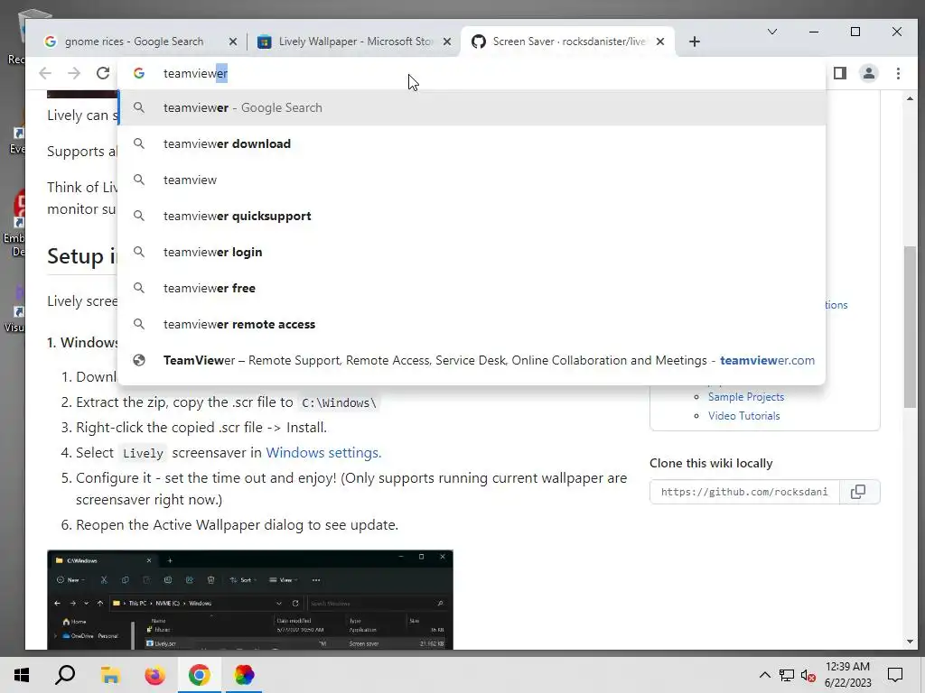Close the Lively Wallpaper tab
The image size is (925, 693).
tap(447, 42)
